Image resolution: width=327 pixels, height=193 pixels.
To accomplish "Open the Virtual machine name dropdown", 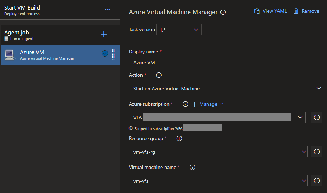I will pos(218,181).
